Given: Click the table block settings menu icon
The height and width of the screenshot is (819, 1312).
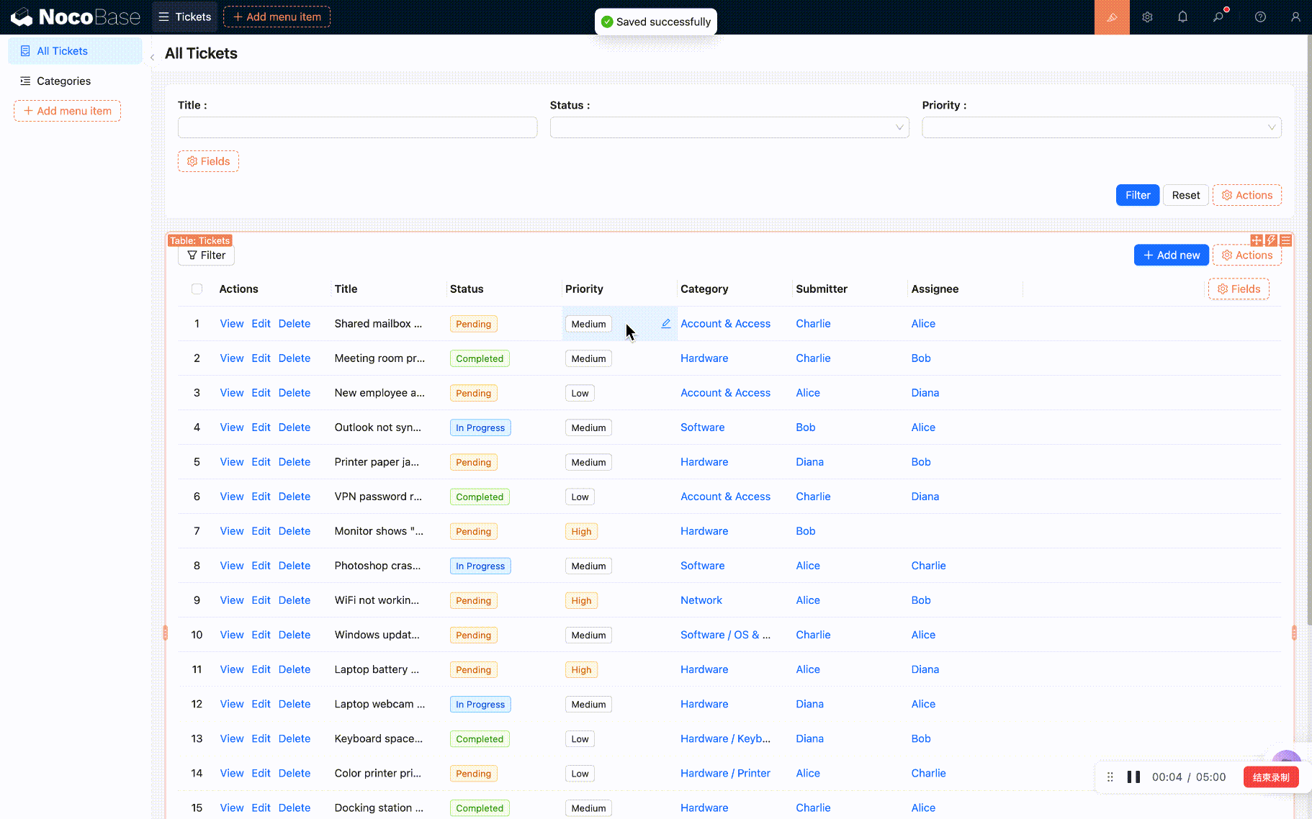Looking at the screenshot, I should coord(1286,240).
